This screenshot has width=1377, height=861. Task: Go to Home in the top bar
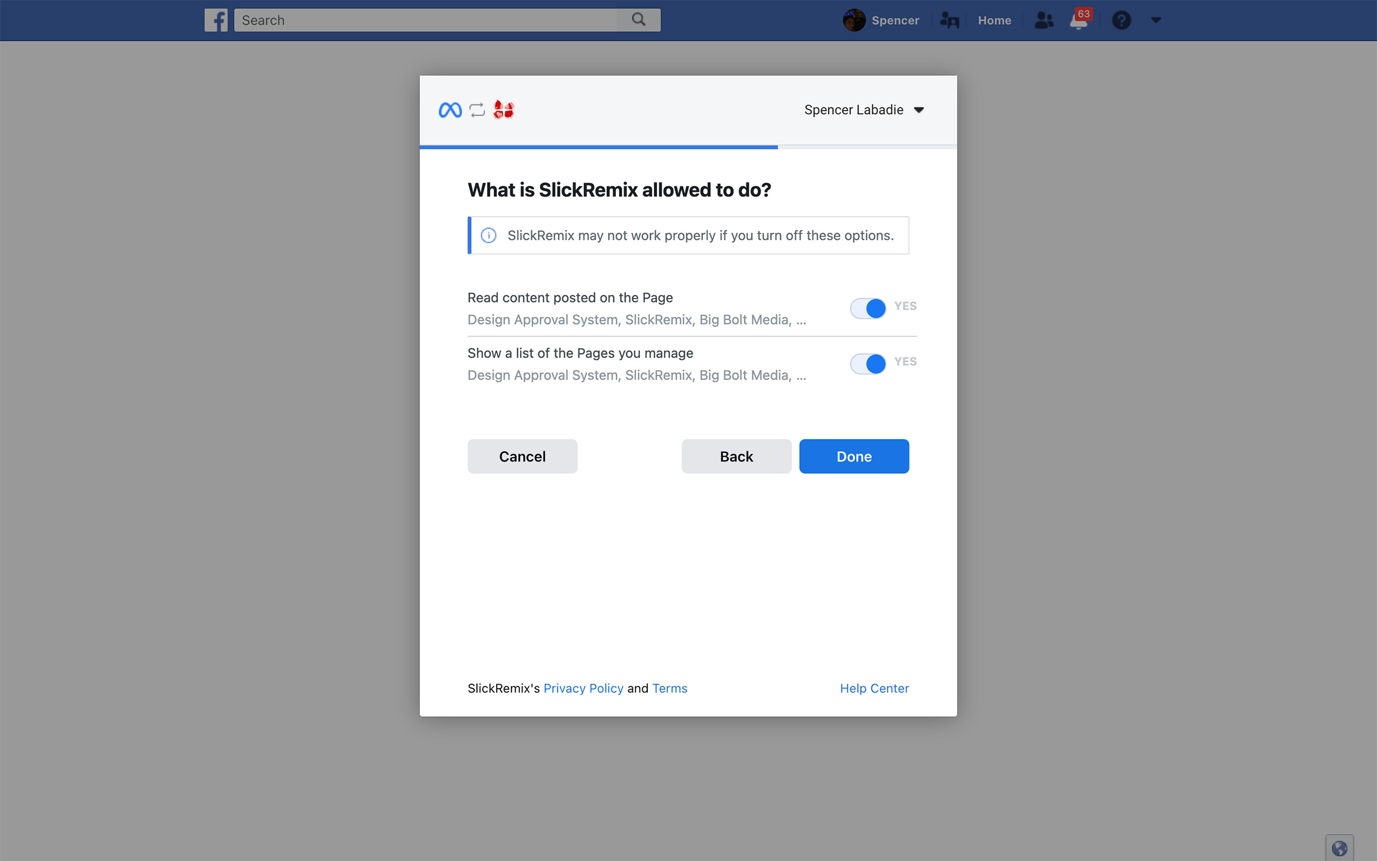[994, 20]
